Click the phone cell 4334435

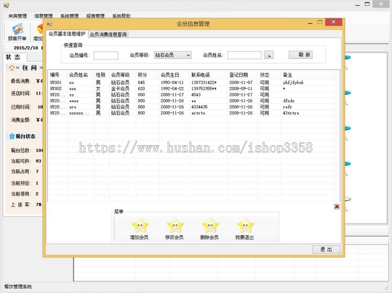[199, 107]
